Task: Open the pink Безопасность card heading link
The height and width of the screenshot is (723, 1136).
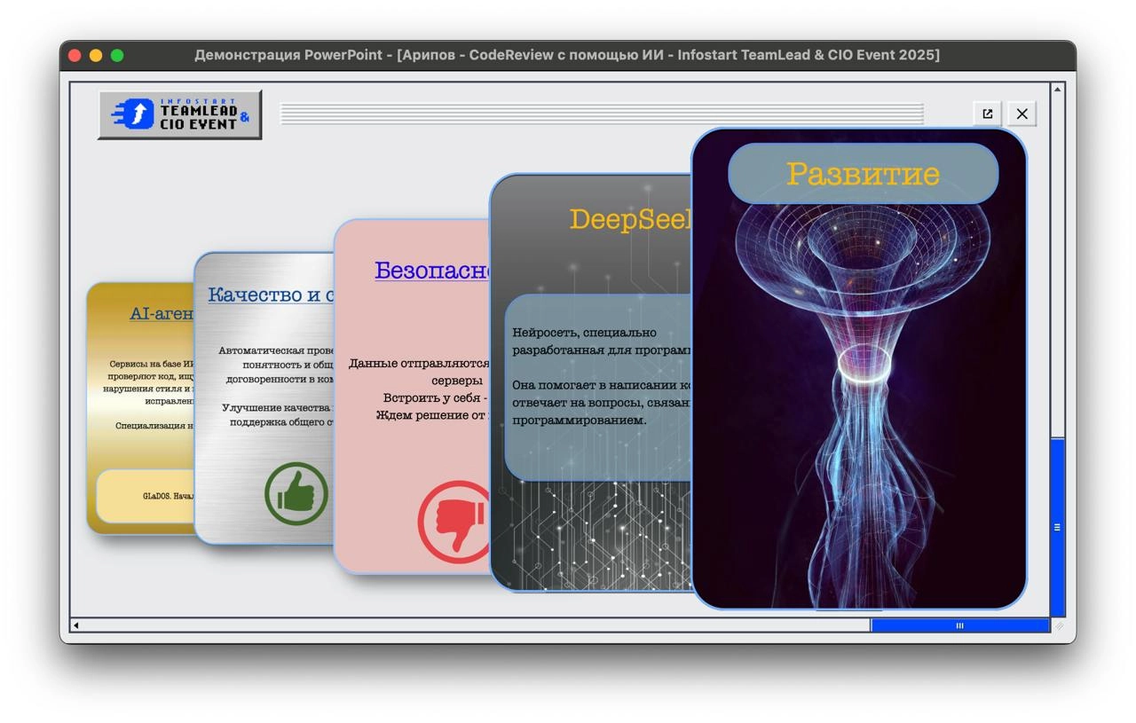Action: 432,271
